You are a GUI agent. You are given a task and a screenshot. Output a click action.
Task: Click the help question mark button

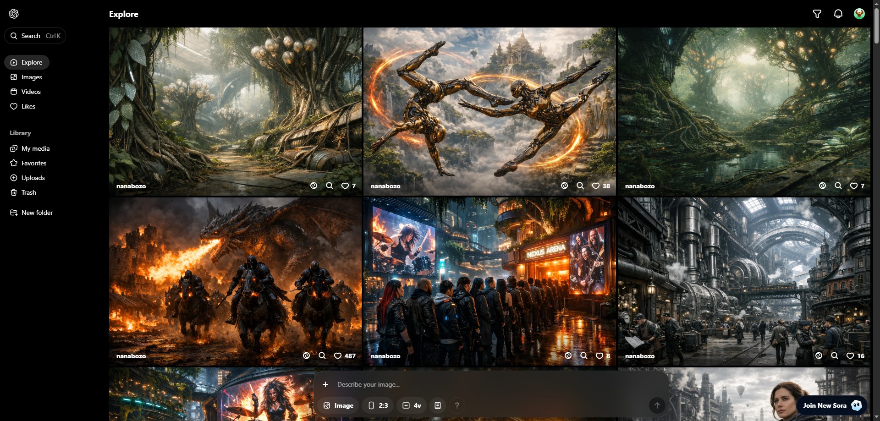(456, 405)
